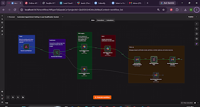Viewport: 200px width, 107px height.
Task: Switch to the Online API browser tab
Action: [x=32, y=3]
